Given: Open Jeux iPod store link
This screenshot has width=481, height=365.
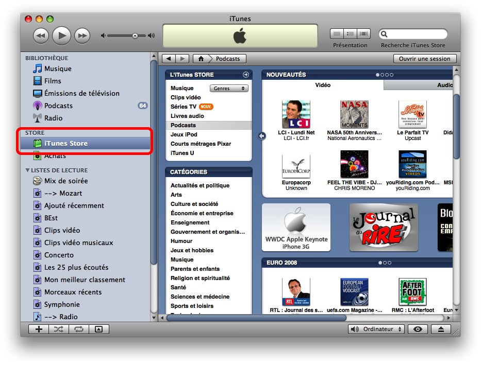Looking at the screenshot, I should pyautogui.click(x=184, y=134).
